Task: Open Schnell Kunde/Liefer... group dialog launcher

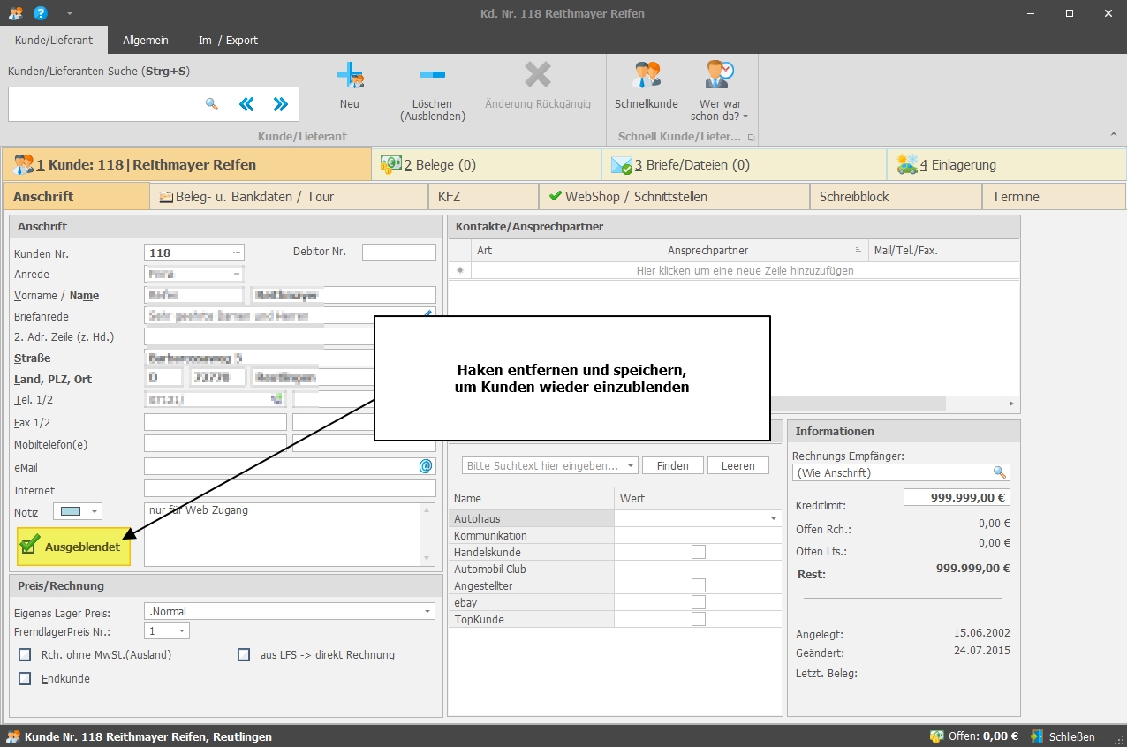Action: (751, 137)
